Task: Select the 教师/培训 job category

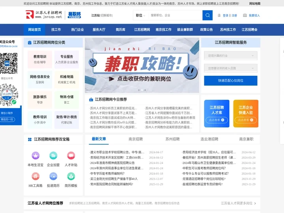Action: pyautogui.click(x=40, y=120)
